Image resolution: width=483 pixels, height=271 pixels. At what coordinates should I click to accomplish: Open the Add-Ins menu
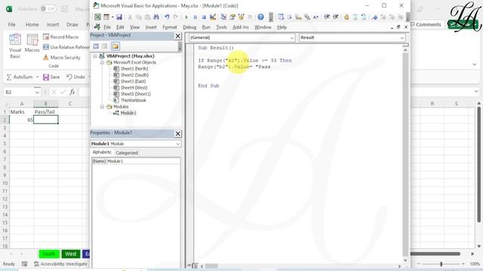(x=240, y=27)
